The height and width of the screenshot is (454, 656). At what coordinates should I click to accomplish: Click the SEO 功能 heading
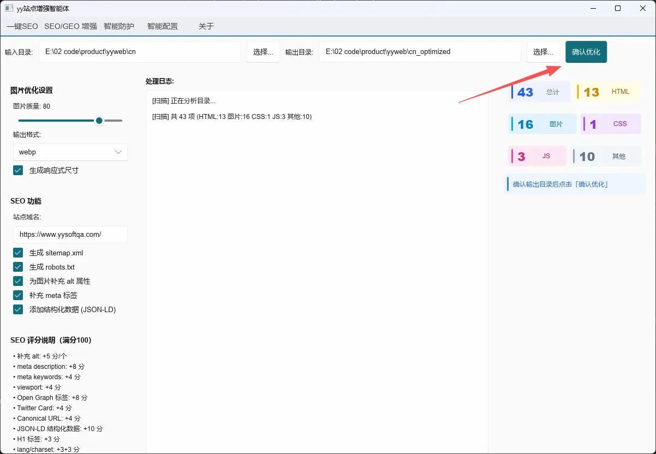pos(26,201)
